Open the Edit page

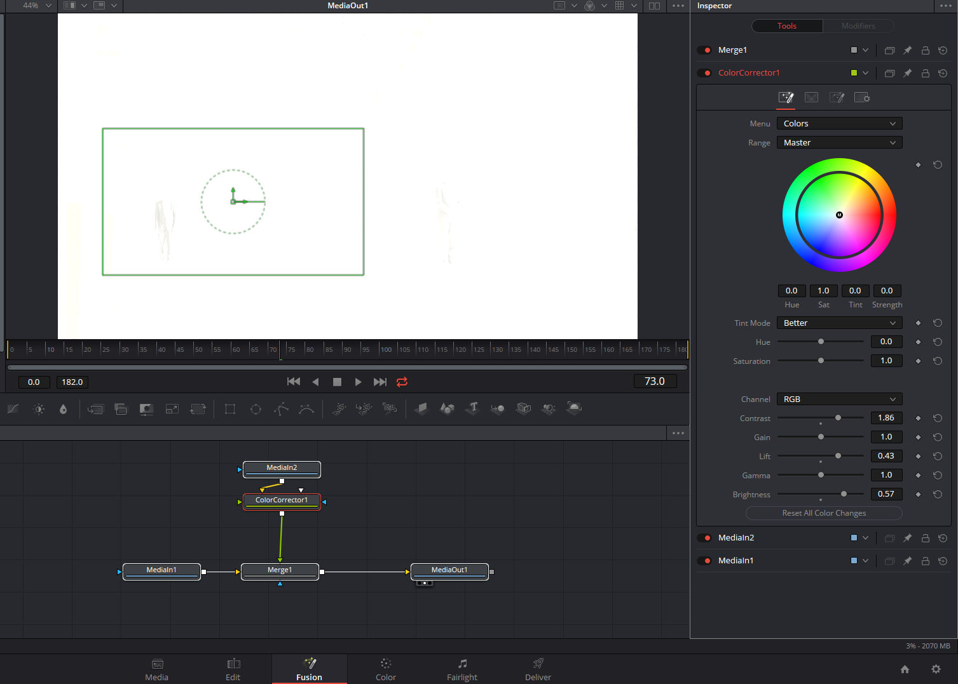click(x=233, y=669)
